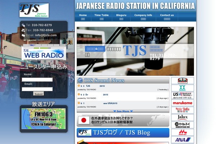Open the Time Table menu item
216x144 pixels.
[102, 17]
